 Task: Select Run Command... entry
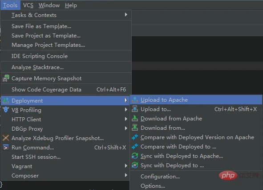coord(65,148)
